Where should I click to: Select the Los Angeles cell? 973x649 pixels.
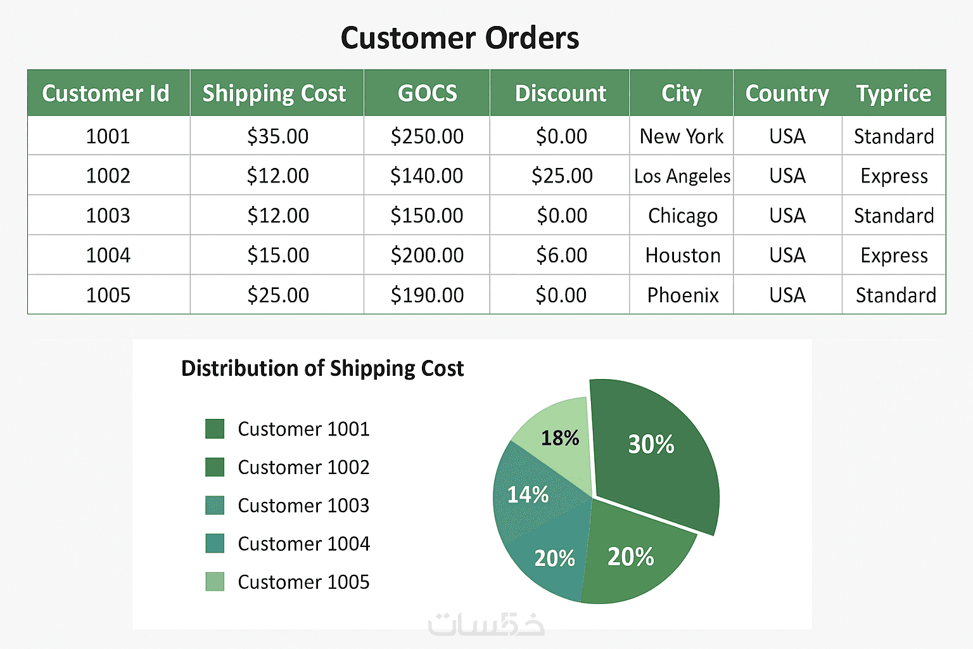click(x=682, y=176)
